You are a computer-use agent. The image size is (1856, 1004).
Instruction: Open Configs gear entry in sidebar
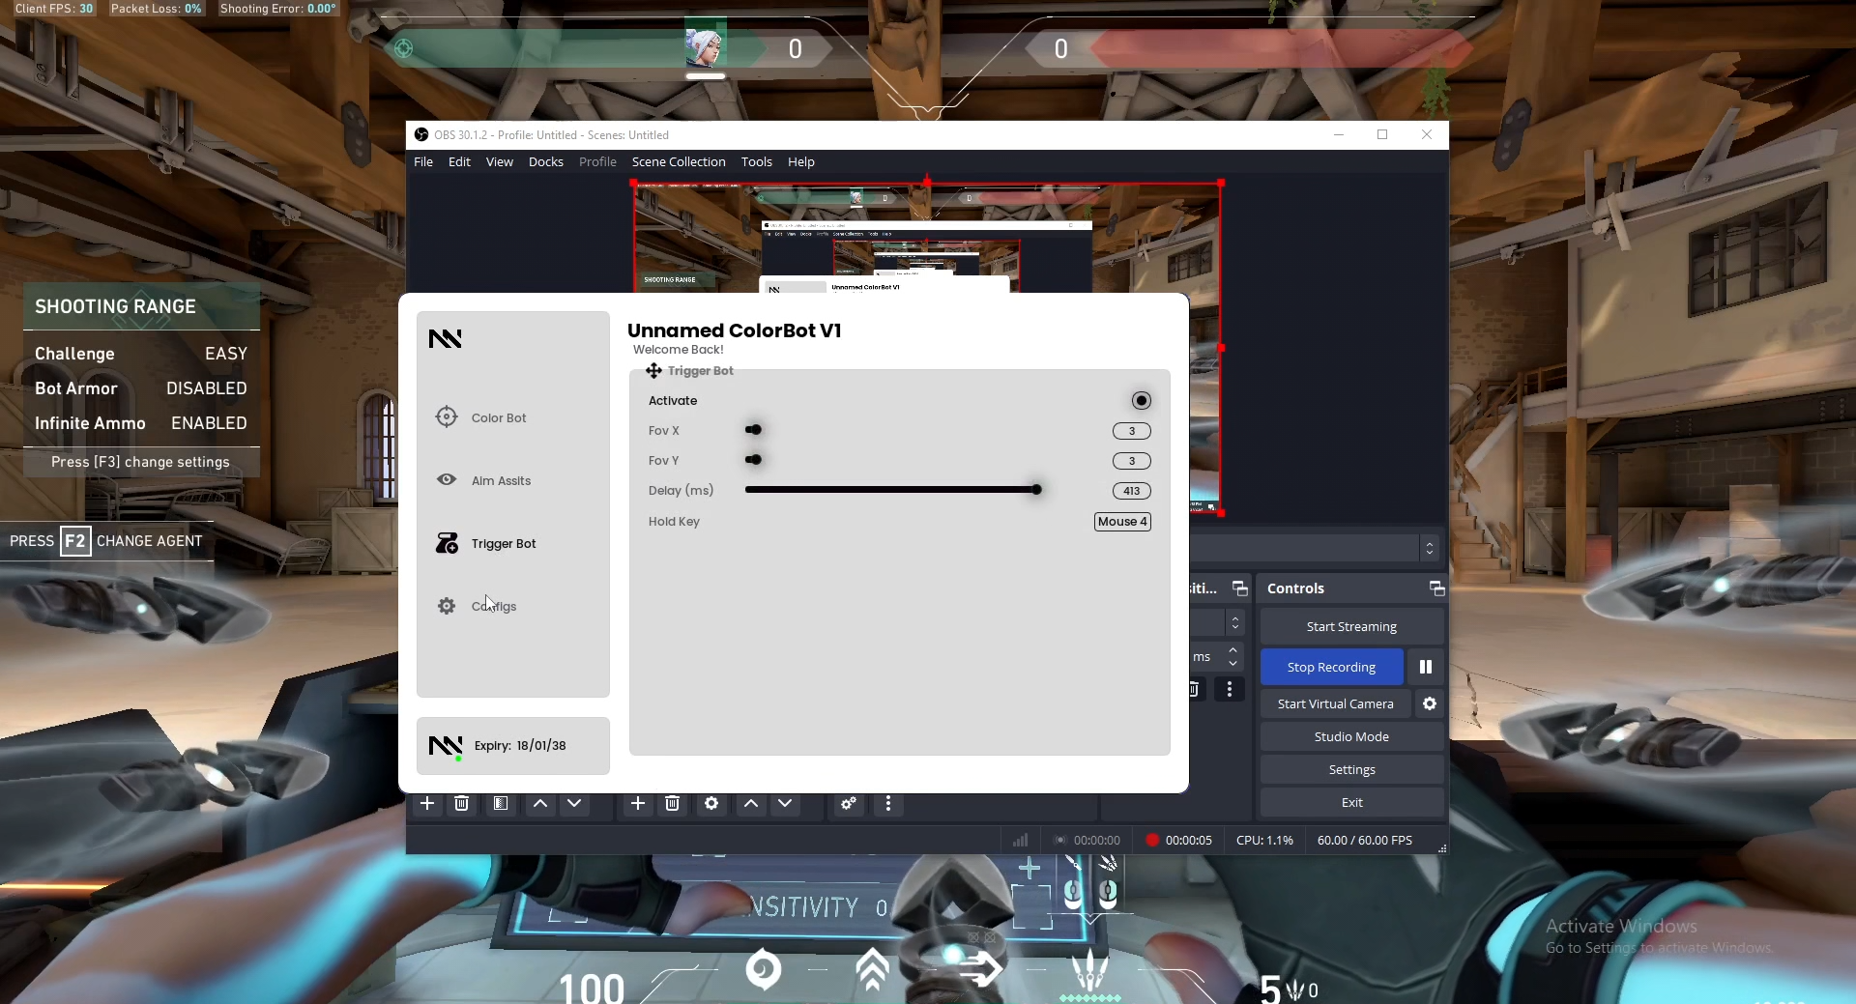[477, 606]
